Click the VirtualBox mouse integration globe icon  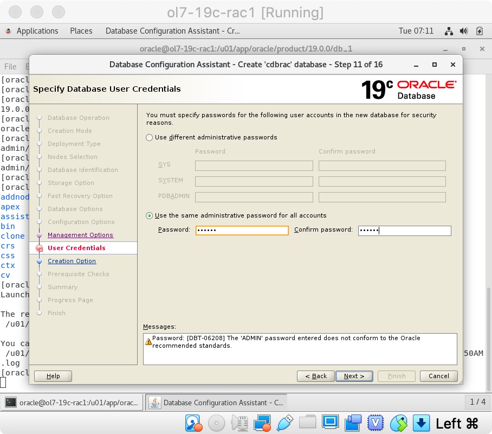398,423
